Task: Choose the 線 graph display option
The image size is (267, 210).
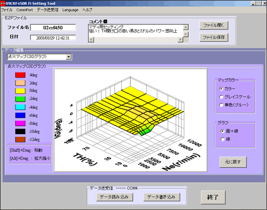Action: point(222,140)
